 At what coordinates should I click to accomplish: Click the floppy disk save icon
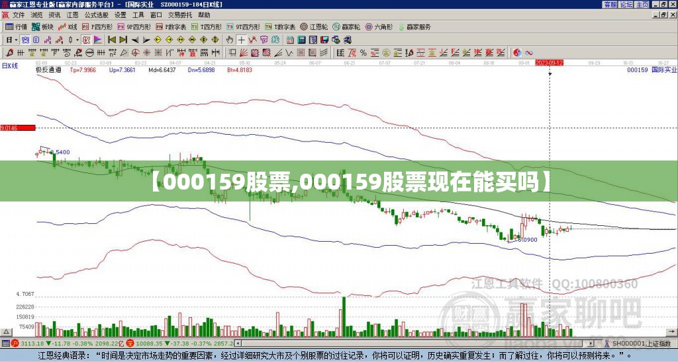click(324, 40)
